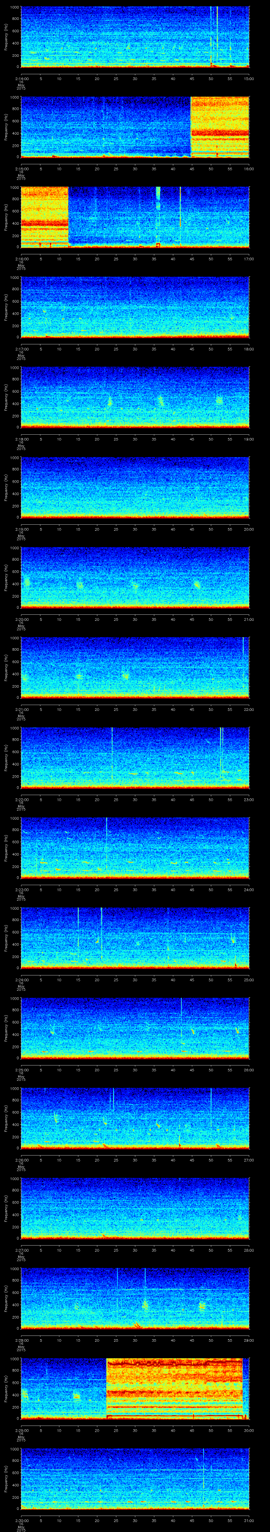The width and height of the screenshot is (270, 1532).
Task: Click the 17:00 end time label
Action: tap(249, 259)
